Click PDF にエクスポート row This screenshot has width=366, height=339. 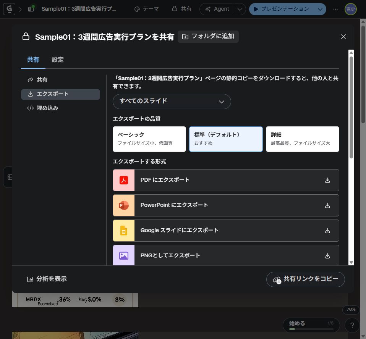[x=226, y=180]
